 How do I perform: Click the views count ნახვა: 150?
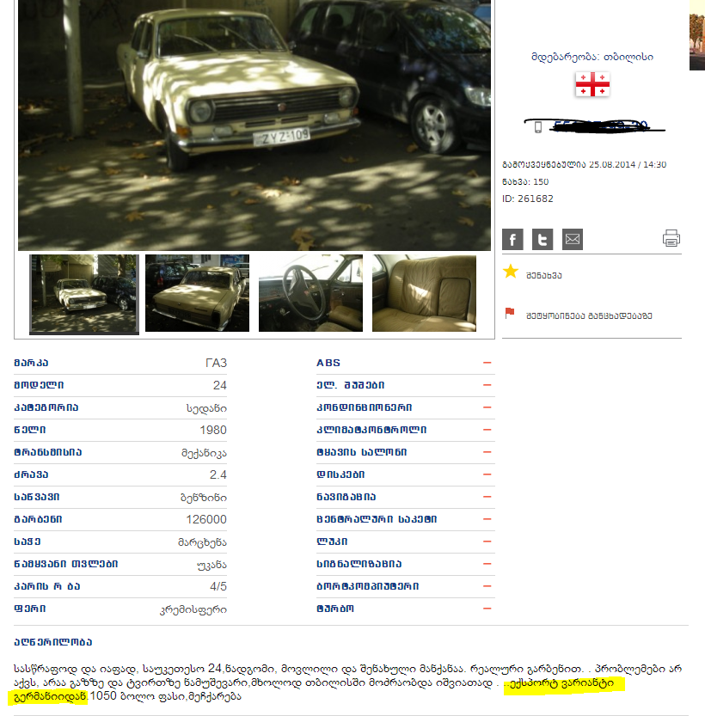tap(525, 181)
